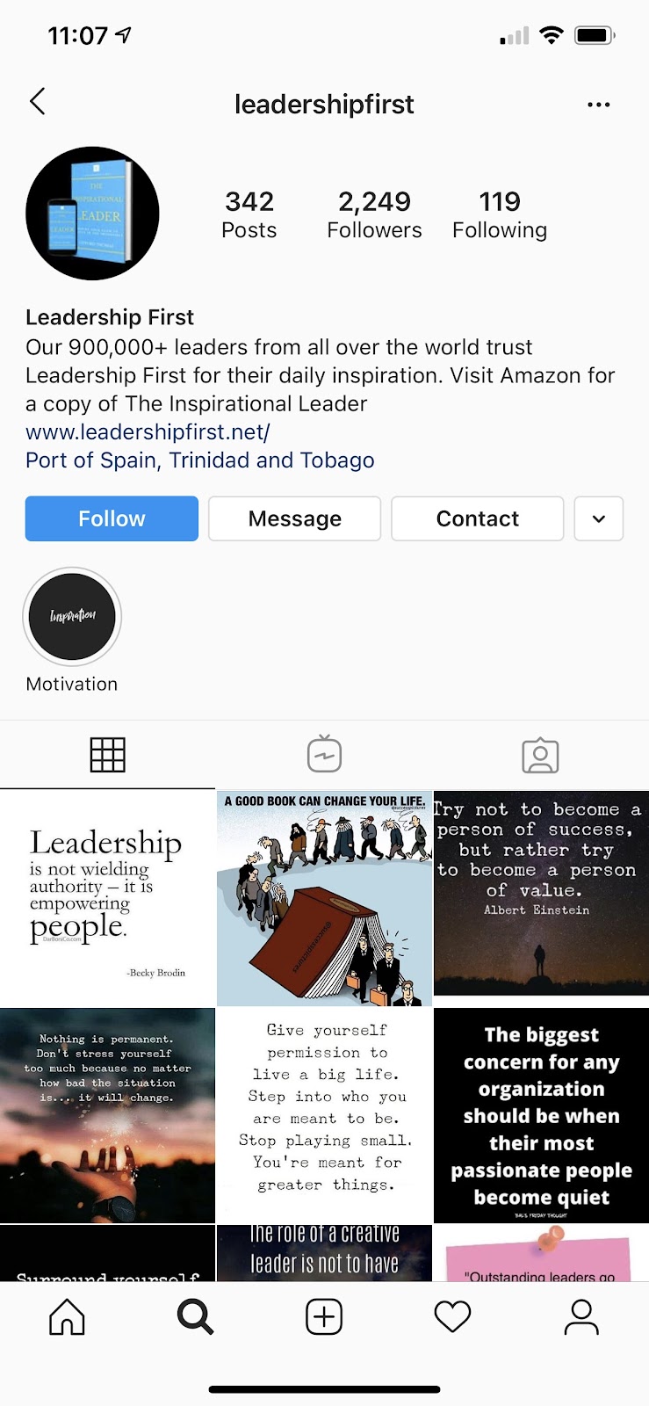Switch to the IGTV tab icon
Image resolution: width=649 pixels, height=1406 pixels.
324,754
